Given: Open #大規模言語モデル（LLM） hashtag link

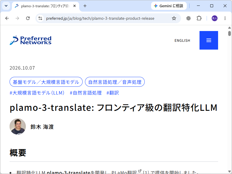Looking at the screenshot, I should tap(37, 93).
